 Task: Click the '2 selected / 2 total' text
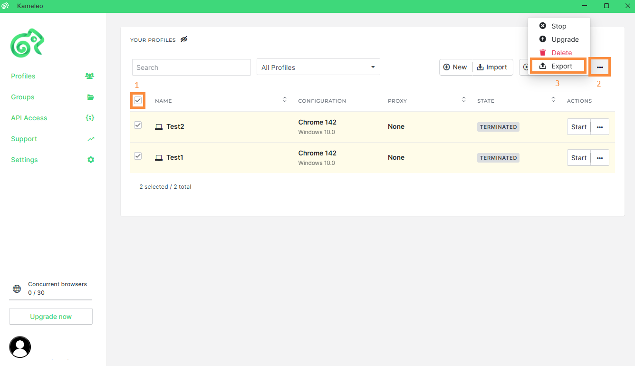click(165, 187)
